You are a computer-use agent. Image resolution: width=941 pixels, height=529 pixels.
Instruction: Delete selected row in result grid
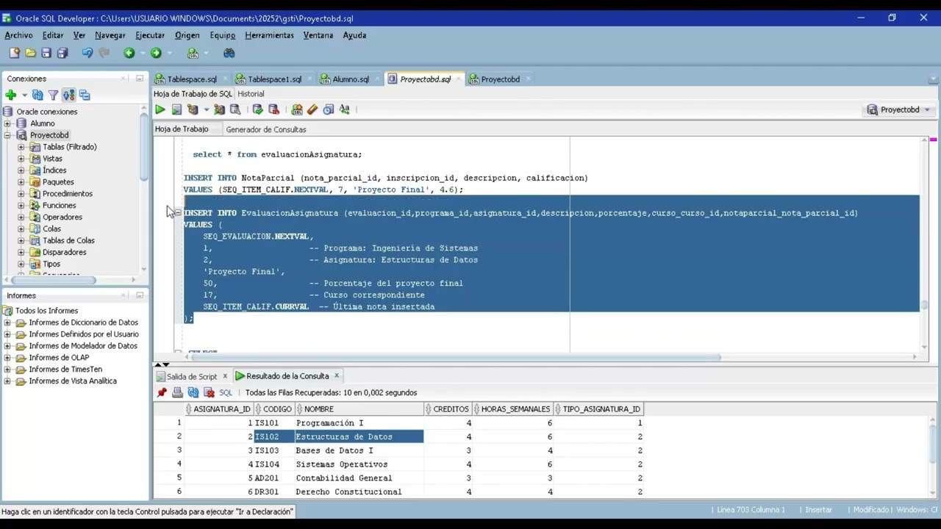pos(209,392)
